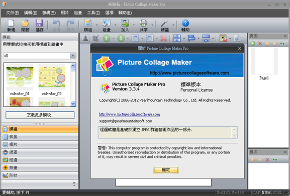The width and height of the screenshot is (290, 196).
Task: Expand the dropdown arrow beside 加入 toolbar button
Action: (134, 25)
